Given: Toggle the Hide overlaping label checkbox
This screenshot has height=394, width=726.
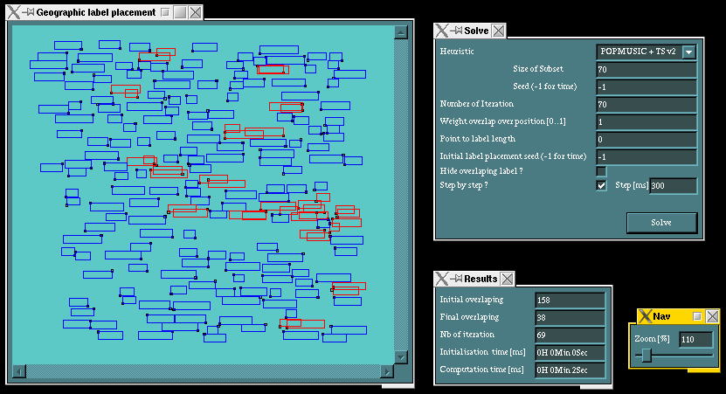Looking at the screenshot, I should (x=601, y=171).
